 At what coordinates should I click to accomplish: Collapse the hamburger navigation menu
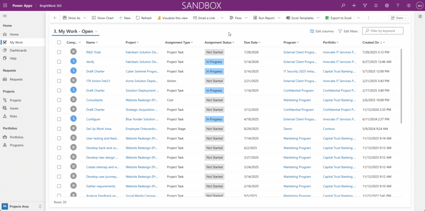pyautogui.click(x=5, y=16)
